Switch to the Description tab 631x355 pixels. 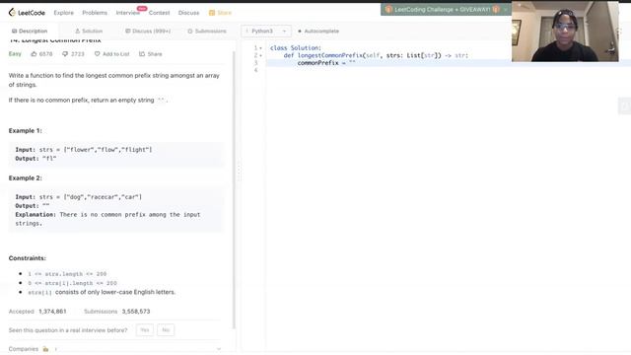pyautogui.click(x=30, y=31)
